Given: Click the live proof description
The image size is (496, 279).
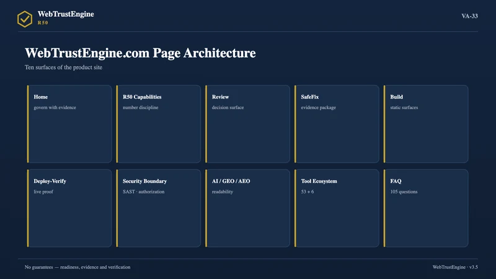Looking at the screenshot, I should coord(43,192).
